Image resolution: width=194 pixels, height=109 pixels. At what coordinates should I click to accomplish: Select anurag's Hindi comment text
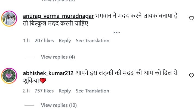tap(136, 16)
